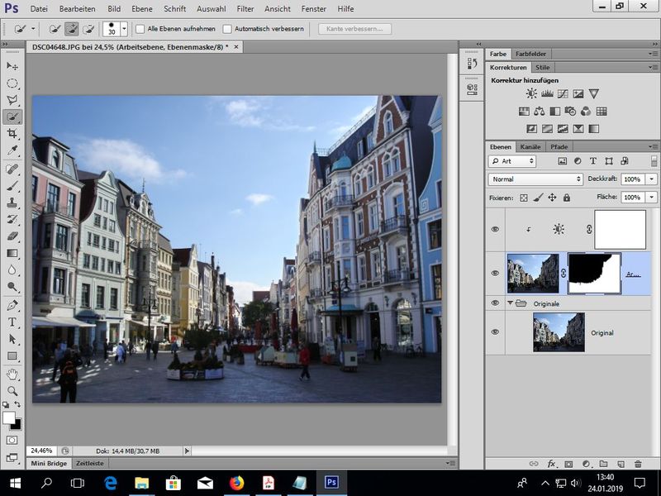This screenshot has width=661, height=496.
Task: Open the Deckkraft opacity dropdown arrow
Action: point(652,179)
